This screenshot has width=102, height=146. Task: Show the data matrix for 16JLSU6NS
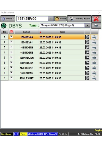coord(87,68)
